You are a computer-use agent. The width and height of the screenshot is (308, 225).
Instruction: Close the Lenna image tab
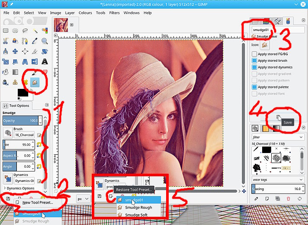[x=72, y=25]
